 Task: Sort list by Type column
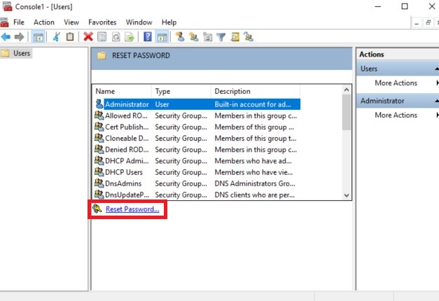click(181, 91)
